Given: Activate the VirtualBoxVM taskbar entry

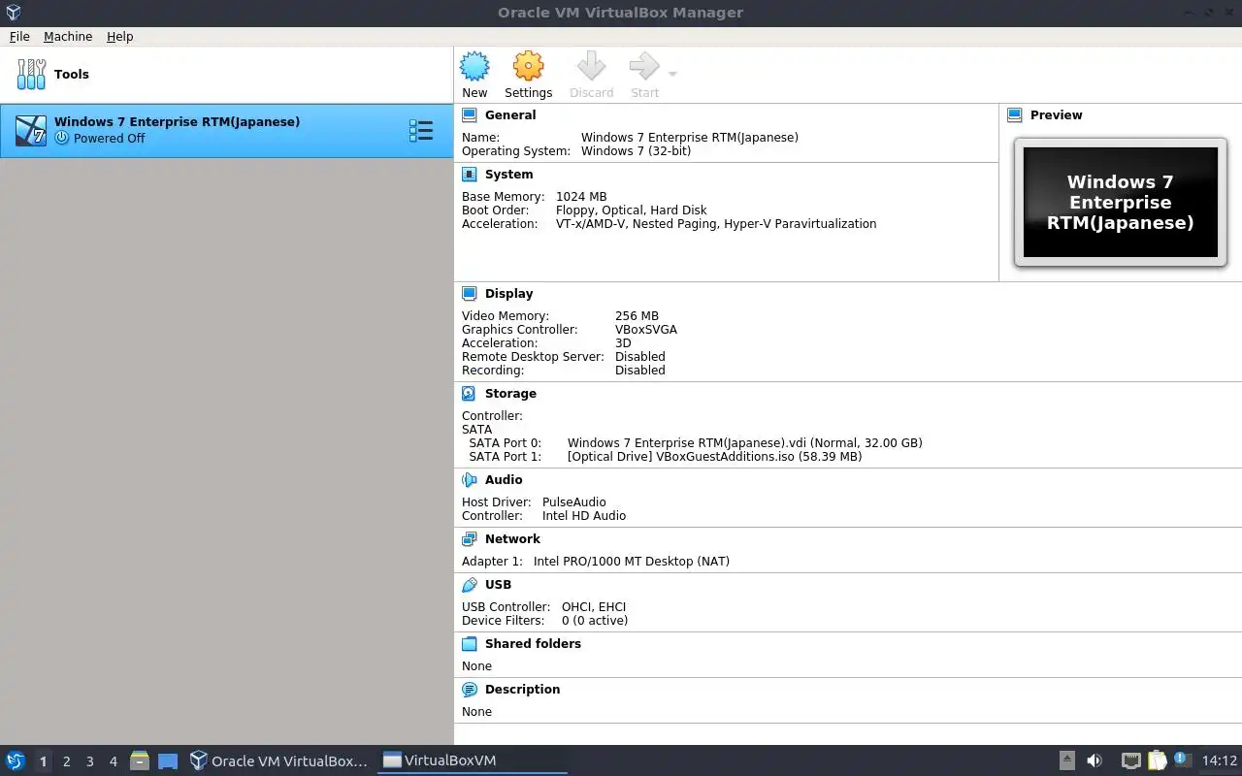Looking at the screenshot, I should pos(474,760).
